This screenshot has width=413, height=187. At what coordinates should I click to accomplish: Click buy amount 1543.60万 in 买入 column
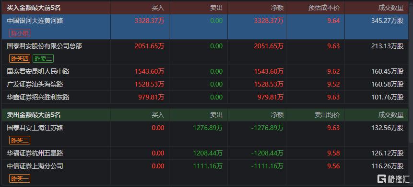tap(149, 71)
